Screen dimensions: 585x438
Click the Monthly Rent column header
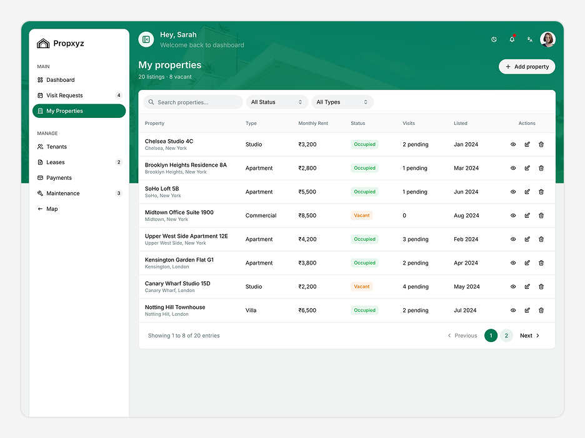[313, 124]
